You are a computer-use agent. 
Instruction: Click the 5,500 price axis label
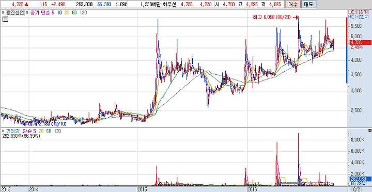point(357,26)
